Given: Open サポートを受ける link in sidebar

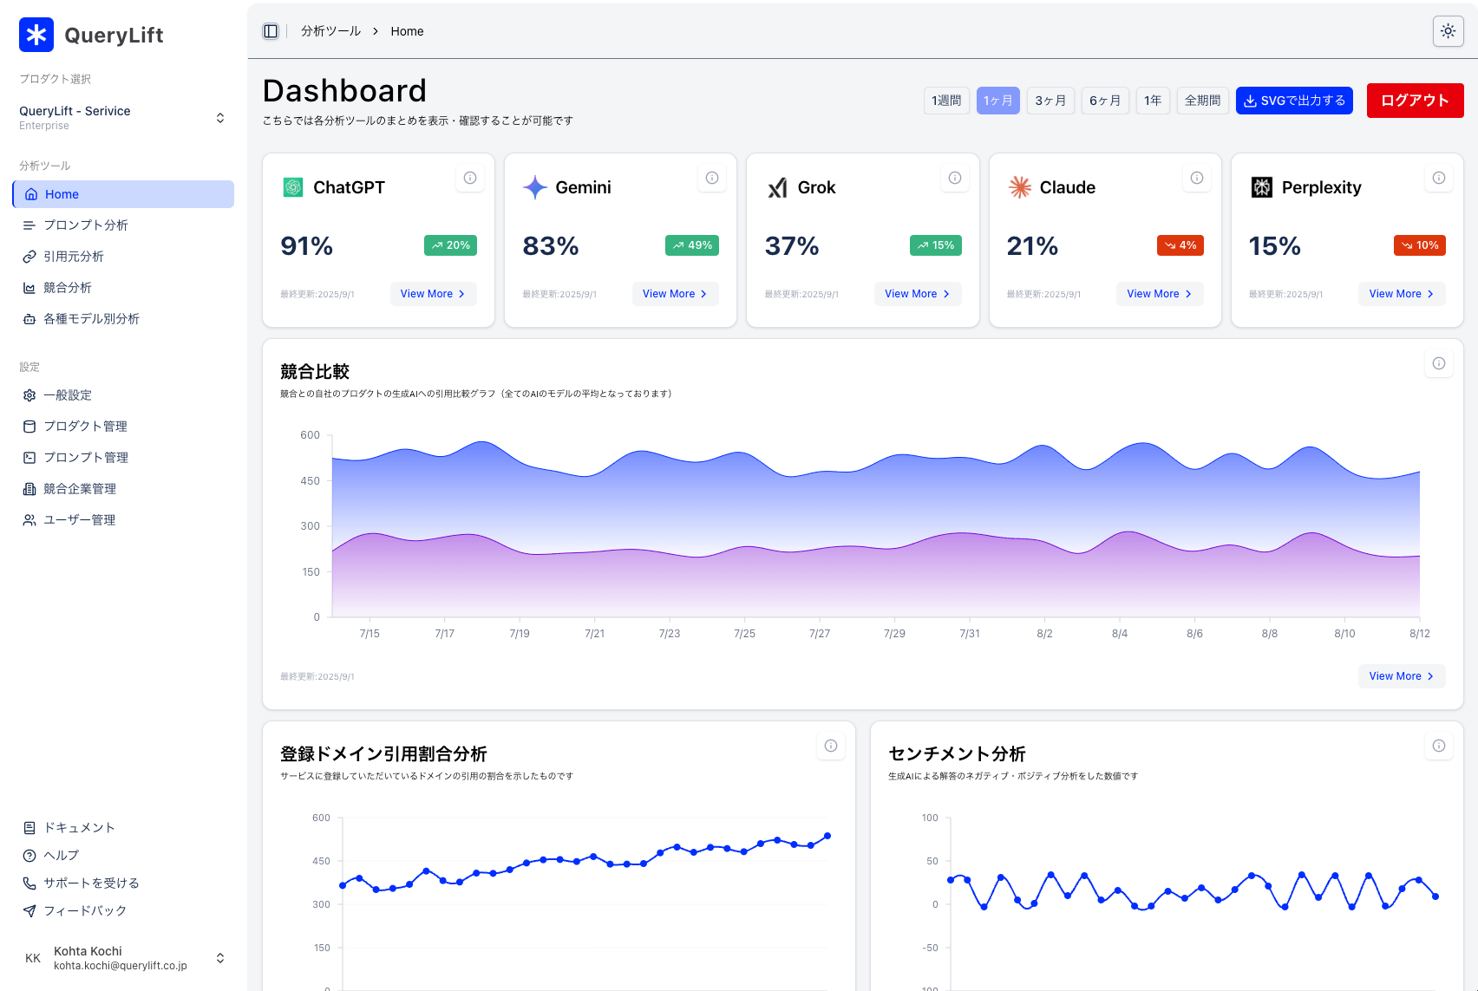Looking at the screenshot, I should 123,883.
